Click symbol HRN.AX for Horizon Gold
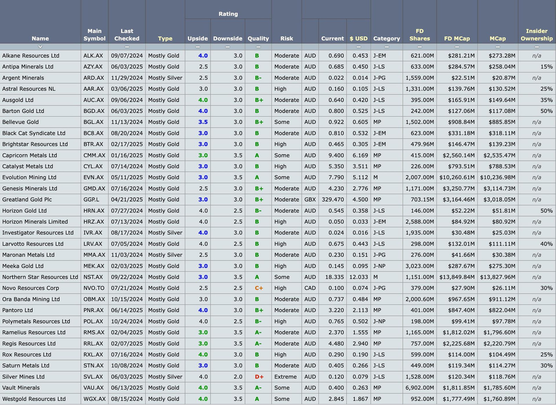 point(94,211)
